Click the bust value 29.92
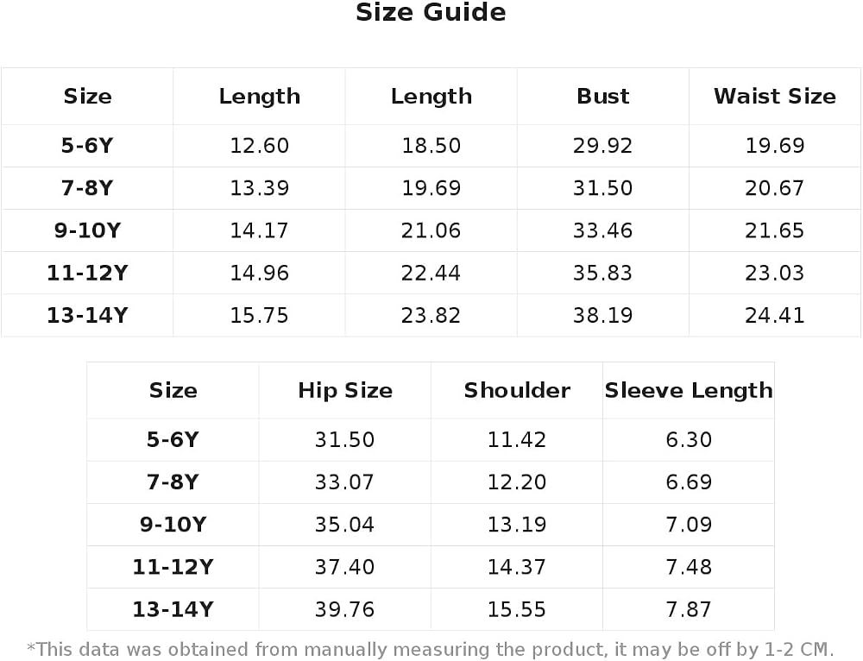 (x=602, y=146)
